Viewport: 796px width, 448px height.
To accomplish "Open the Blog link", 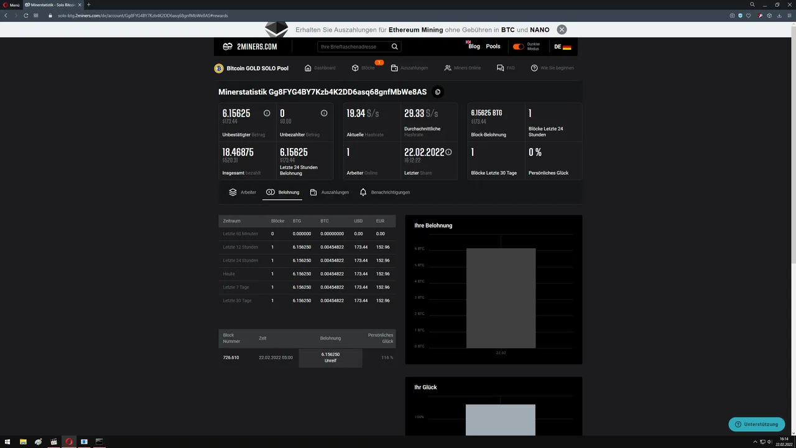I will tap(474, 47).
